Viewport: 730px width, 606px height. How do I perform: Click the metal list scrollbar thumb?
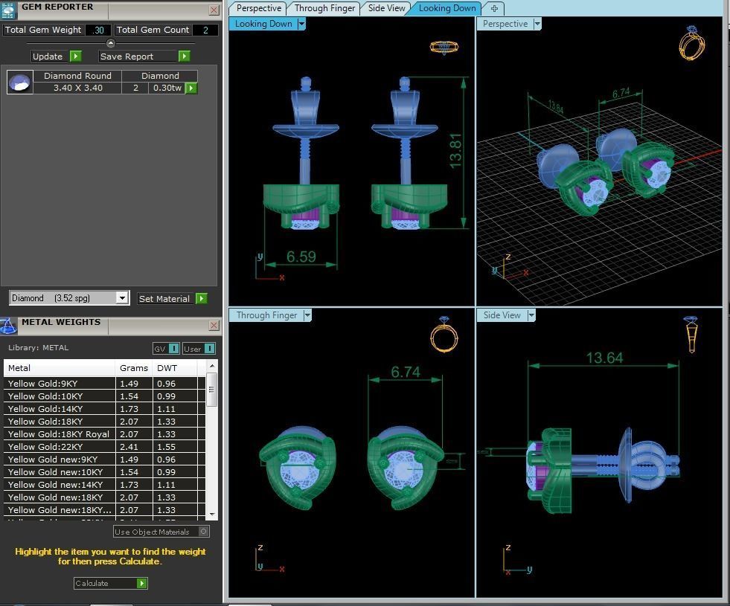click(211, 390)
